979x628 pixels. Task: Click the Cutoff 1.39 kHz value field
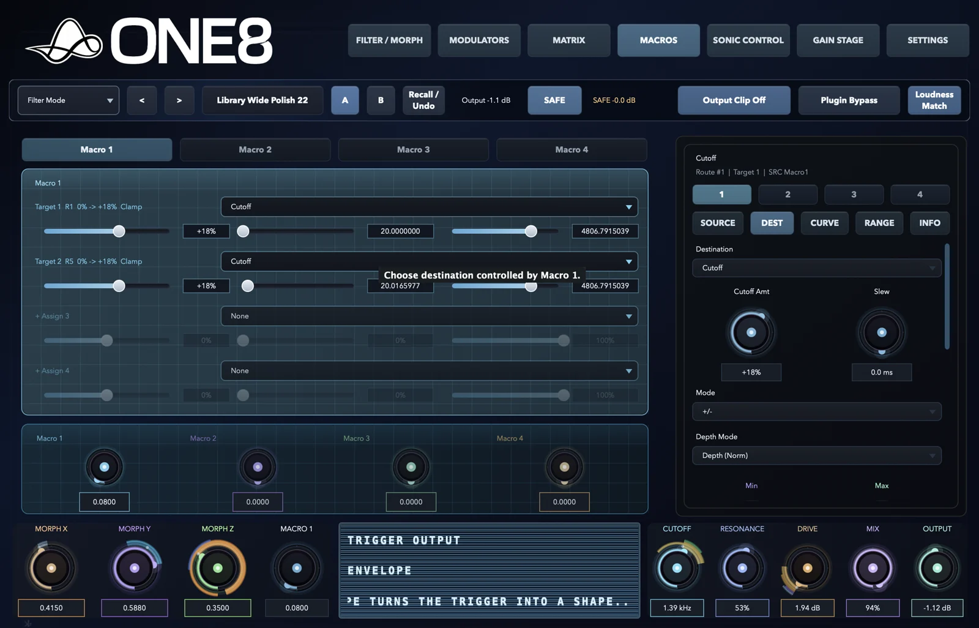point(677,608)
